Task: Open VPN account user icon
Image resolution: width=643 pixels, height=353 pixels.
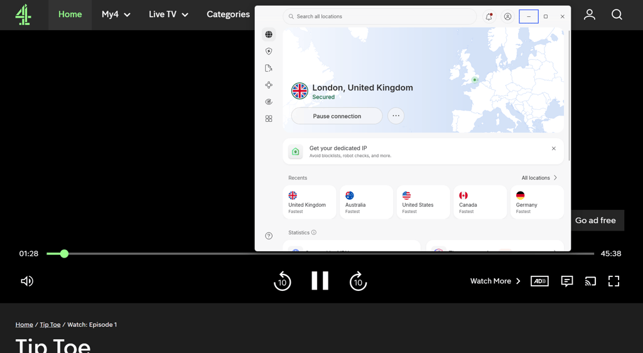Action: pyautogui.click(x=507, y=17)
